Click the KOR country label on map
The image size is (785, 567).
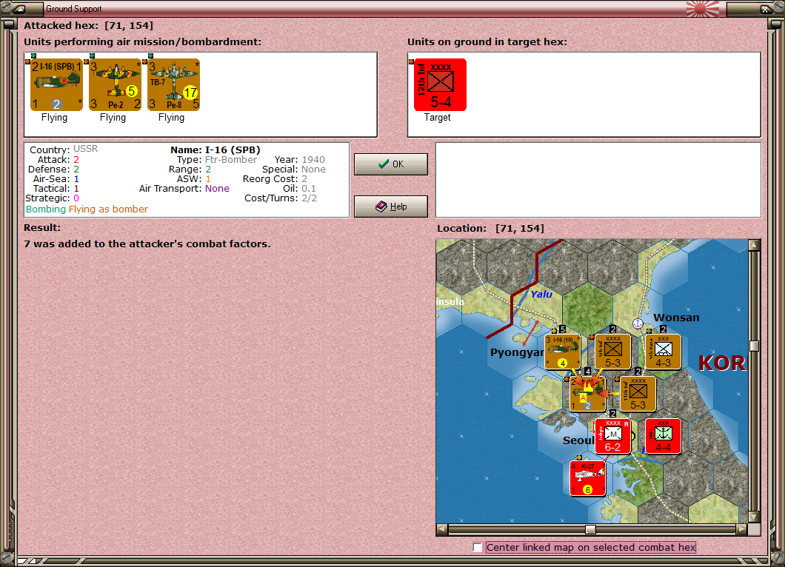coord(721,363)
